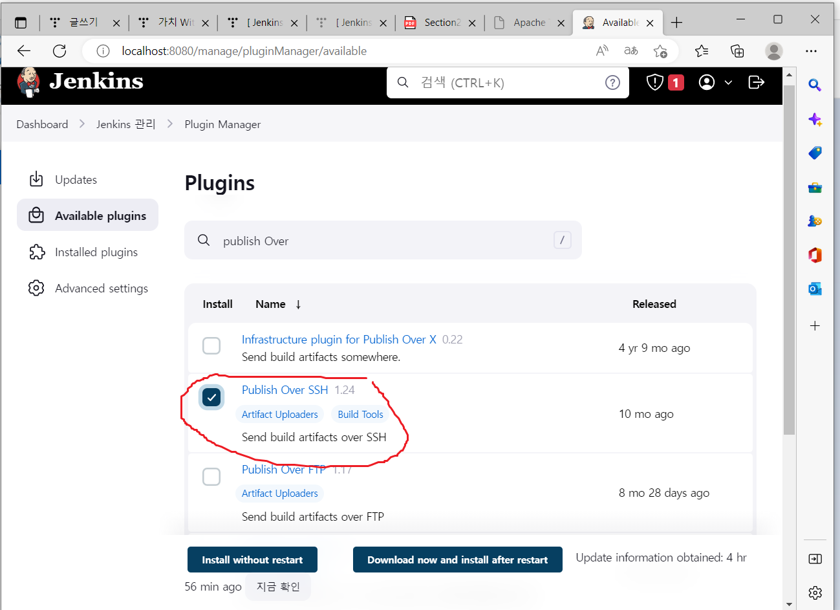Open the Jenkins user account icon
Screen dimensions: 840x610
coord(707,82)
